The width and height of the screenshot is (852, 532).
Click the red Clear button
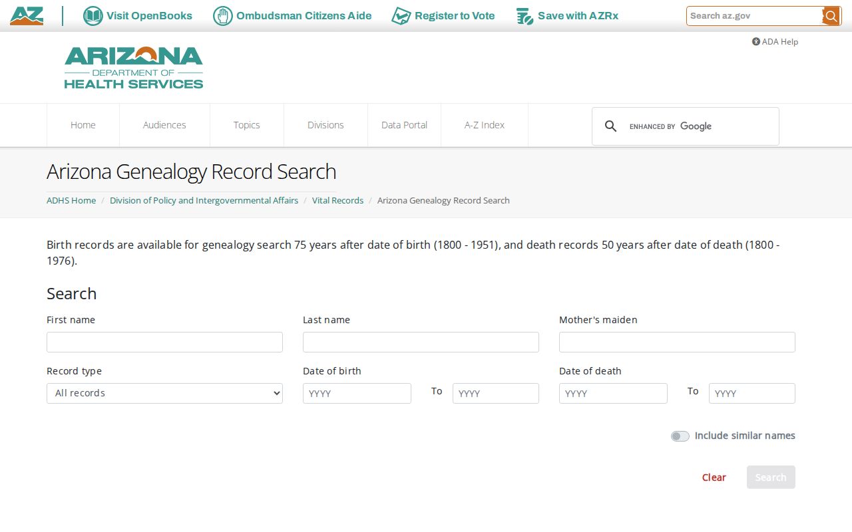[x=714, y=477]
